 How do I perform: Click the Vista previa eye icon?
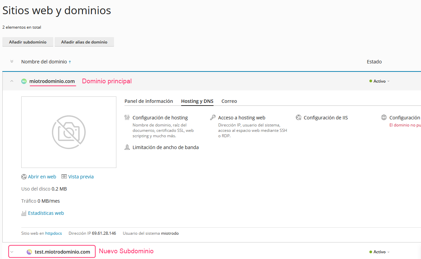click(64, 177)
